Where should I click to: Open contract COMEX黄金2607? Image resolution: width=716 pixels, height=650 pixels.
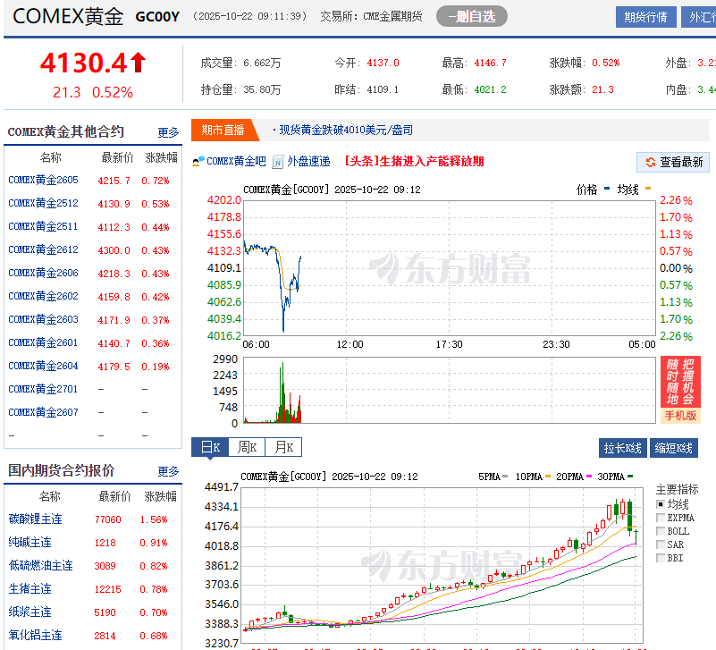tap(44, 412)
